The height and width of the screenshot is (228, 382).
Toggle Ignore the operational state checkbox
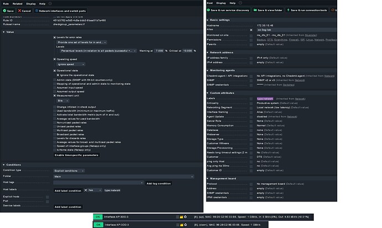[58, 75]
